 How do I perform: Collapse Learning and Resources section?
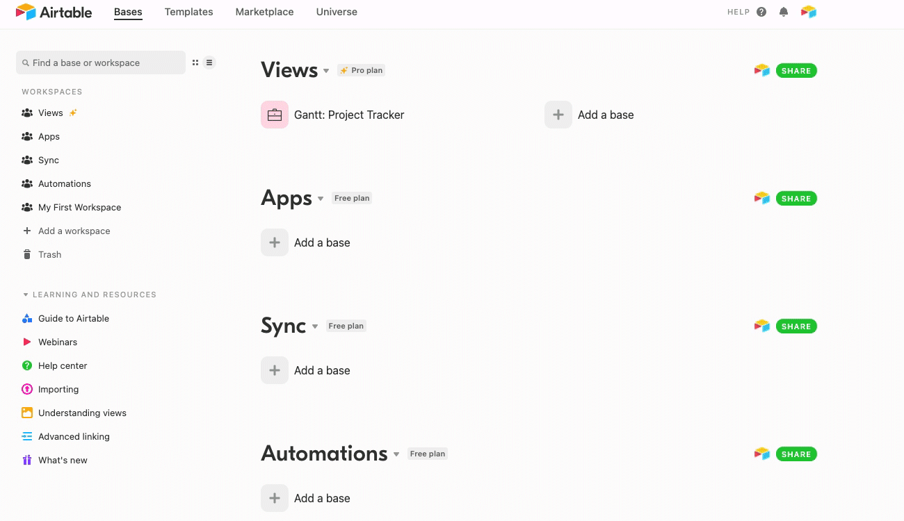(x=26, y=295)
